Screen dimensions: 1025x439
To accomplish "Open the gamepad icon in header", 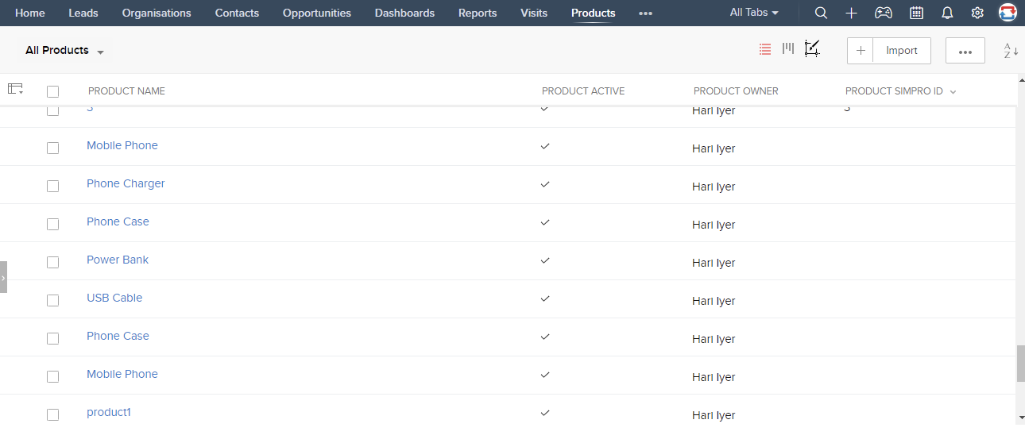I will pyautogui.click(x=883, y=13).
